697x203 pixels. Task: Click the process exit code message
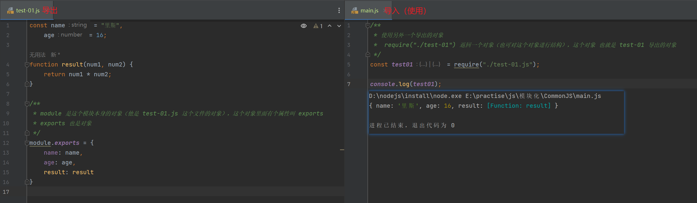pyautogui.click(x=412, y=125)
